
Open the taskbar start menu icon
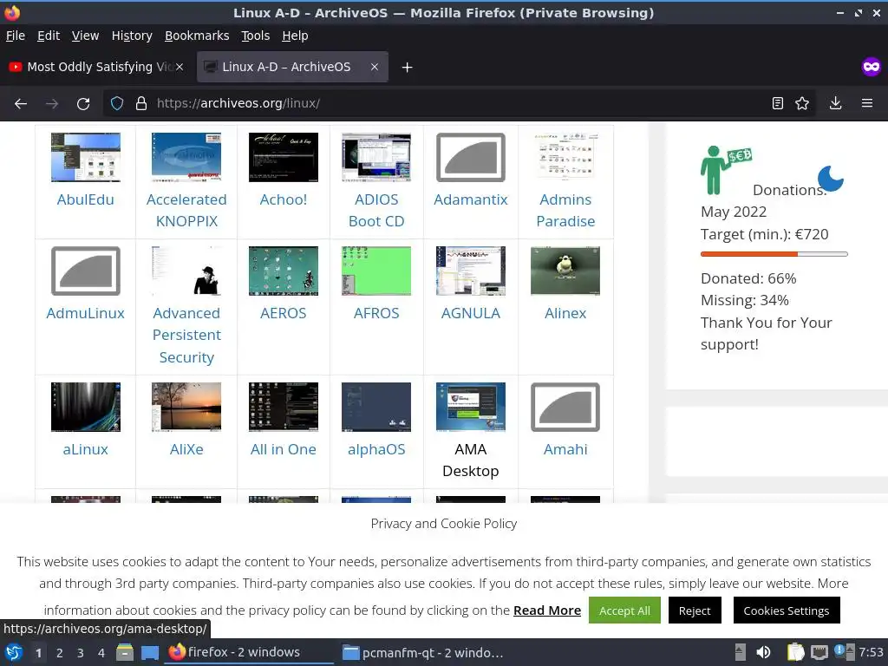click(14, 652)
